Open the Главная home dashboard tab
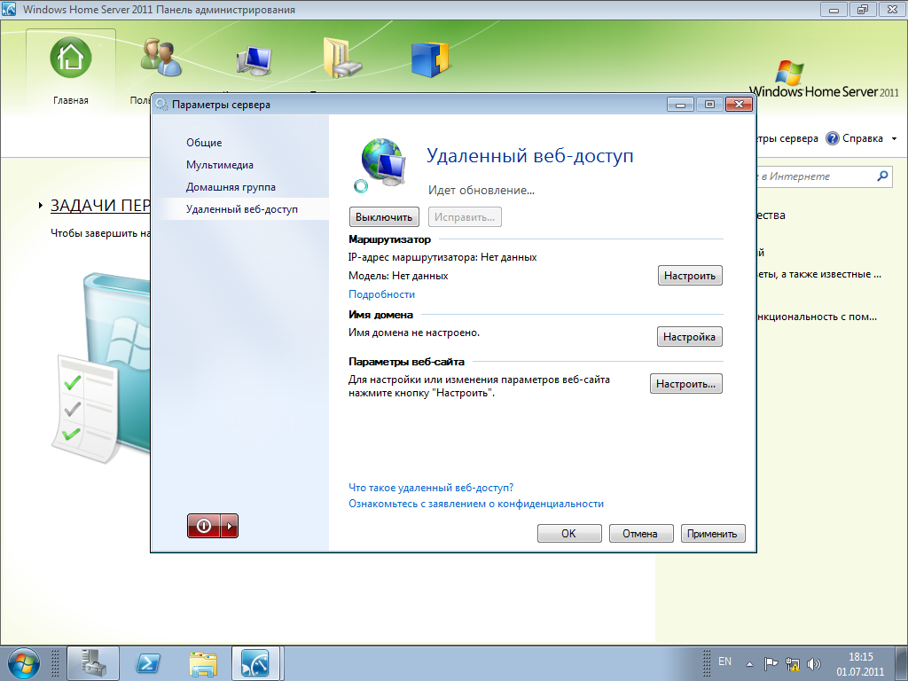This screenshot has width=908, height=681. 71,68
